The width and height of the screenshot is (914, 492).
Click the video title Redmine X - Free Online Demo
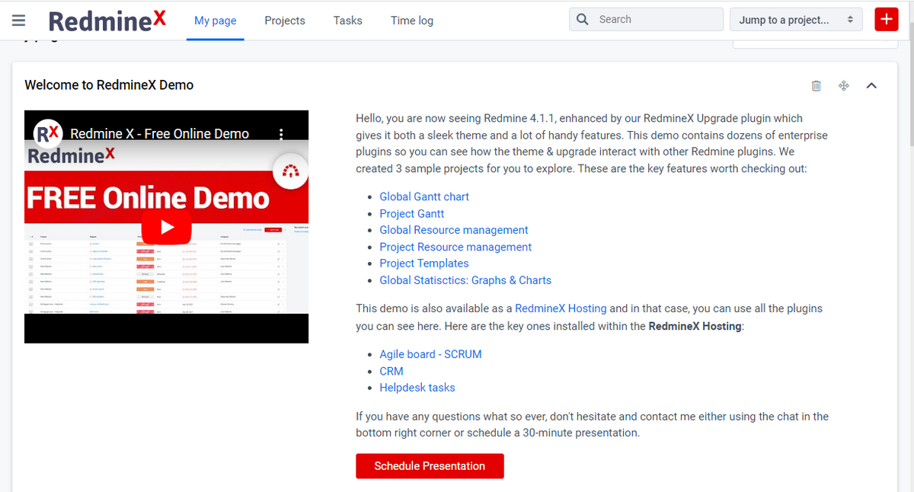(159, 133)
